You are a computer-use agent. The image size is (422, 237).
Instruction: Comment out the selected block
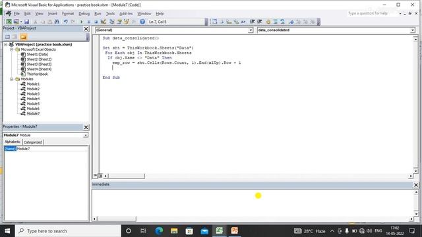pos(275,22)
